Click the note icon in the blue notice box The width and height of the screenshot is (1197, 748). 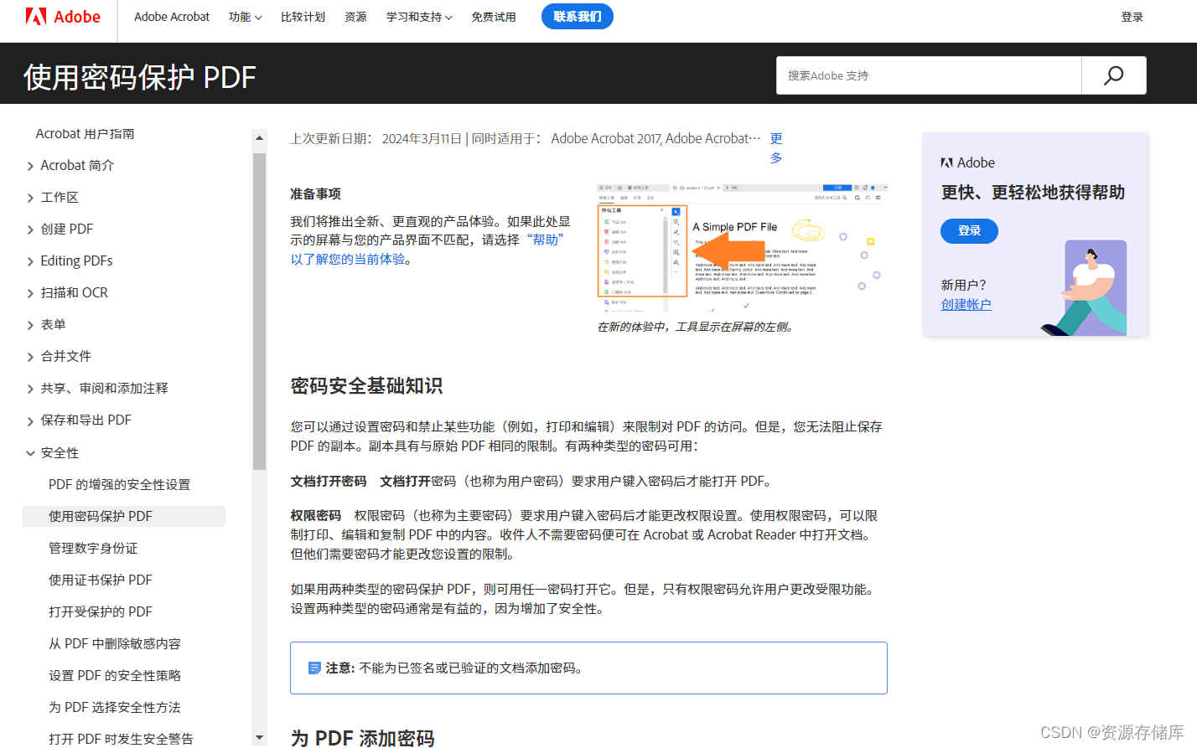pyautogui.click(x=314, y=668)
